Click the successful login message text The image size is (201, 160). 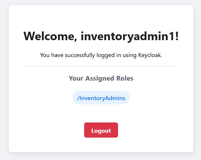(x=101, y=55)
